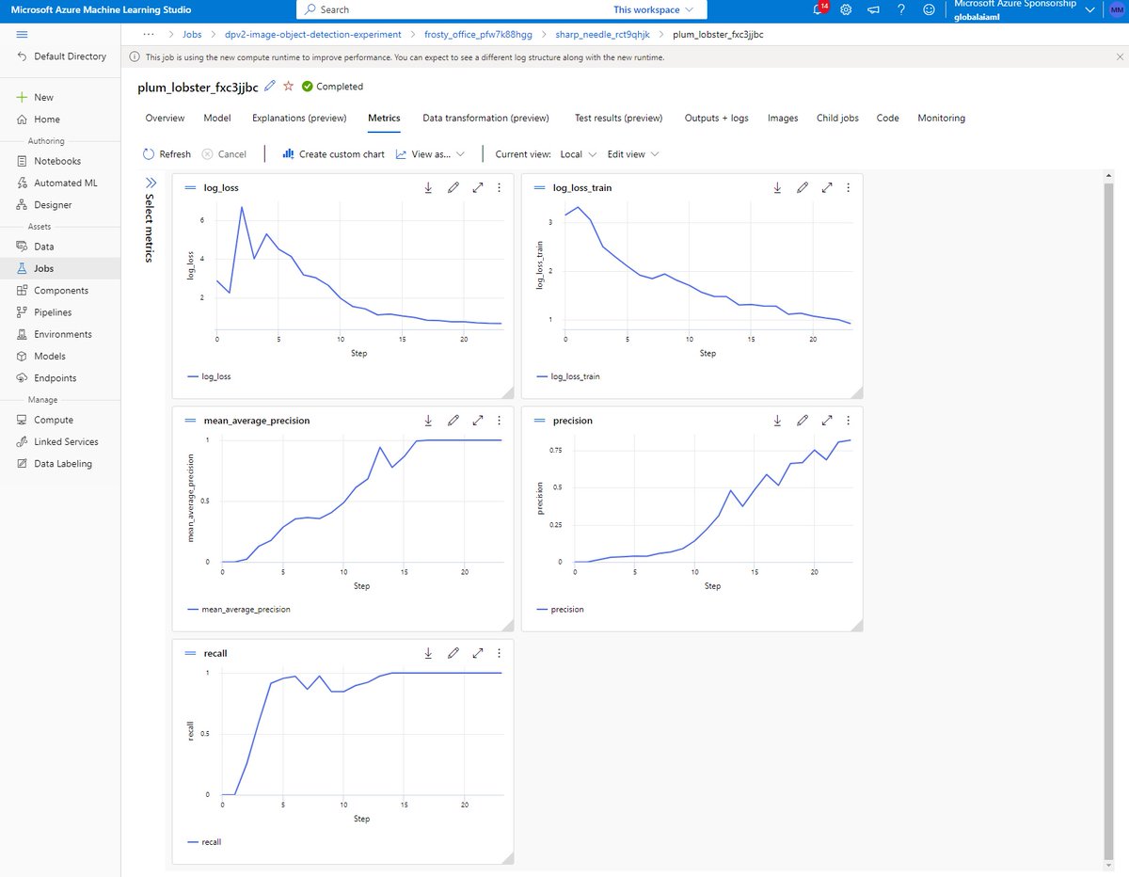Edit the log_loss_train chart
The image size is (1129, 877).
803,187
